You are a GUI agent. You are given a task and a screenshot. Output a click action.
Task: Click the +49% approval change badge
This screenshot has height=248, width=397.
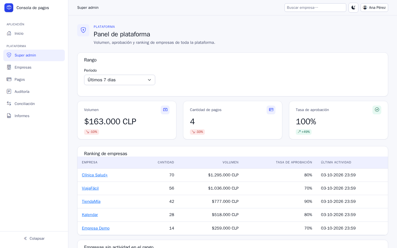click(x=304, y=132)
